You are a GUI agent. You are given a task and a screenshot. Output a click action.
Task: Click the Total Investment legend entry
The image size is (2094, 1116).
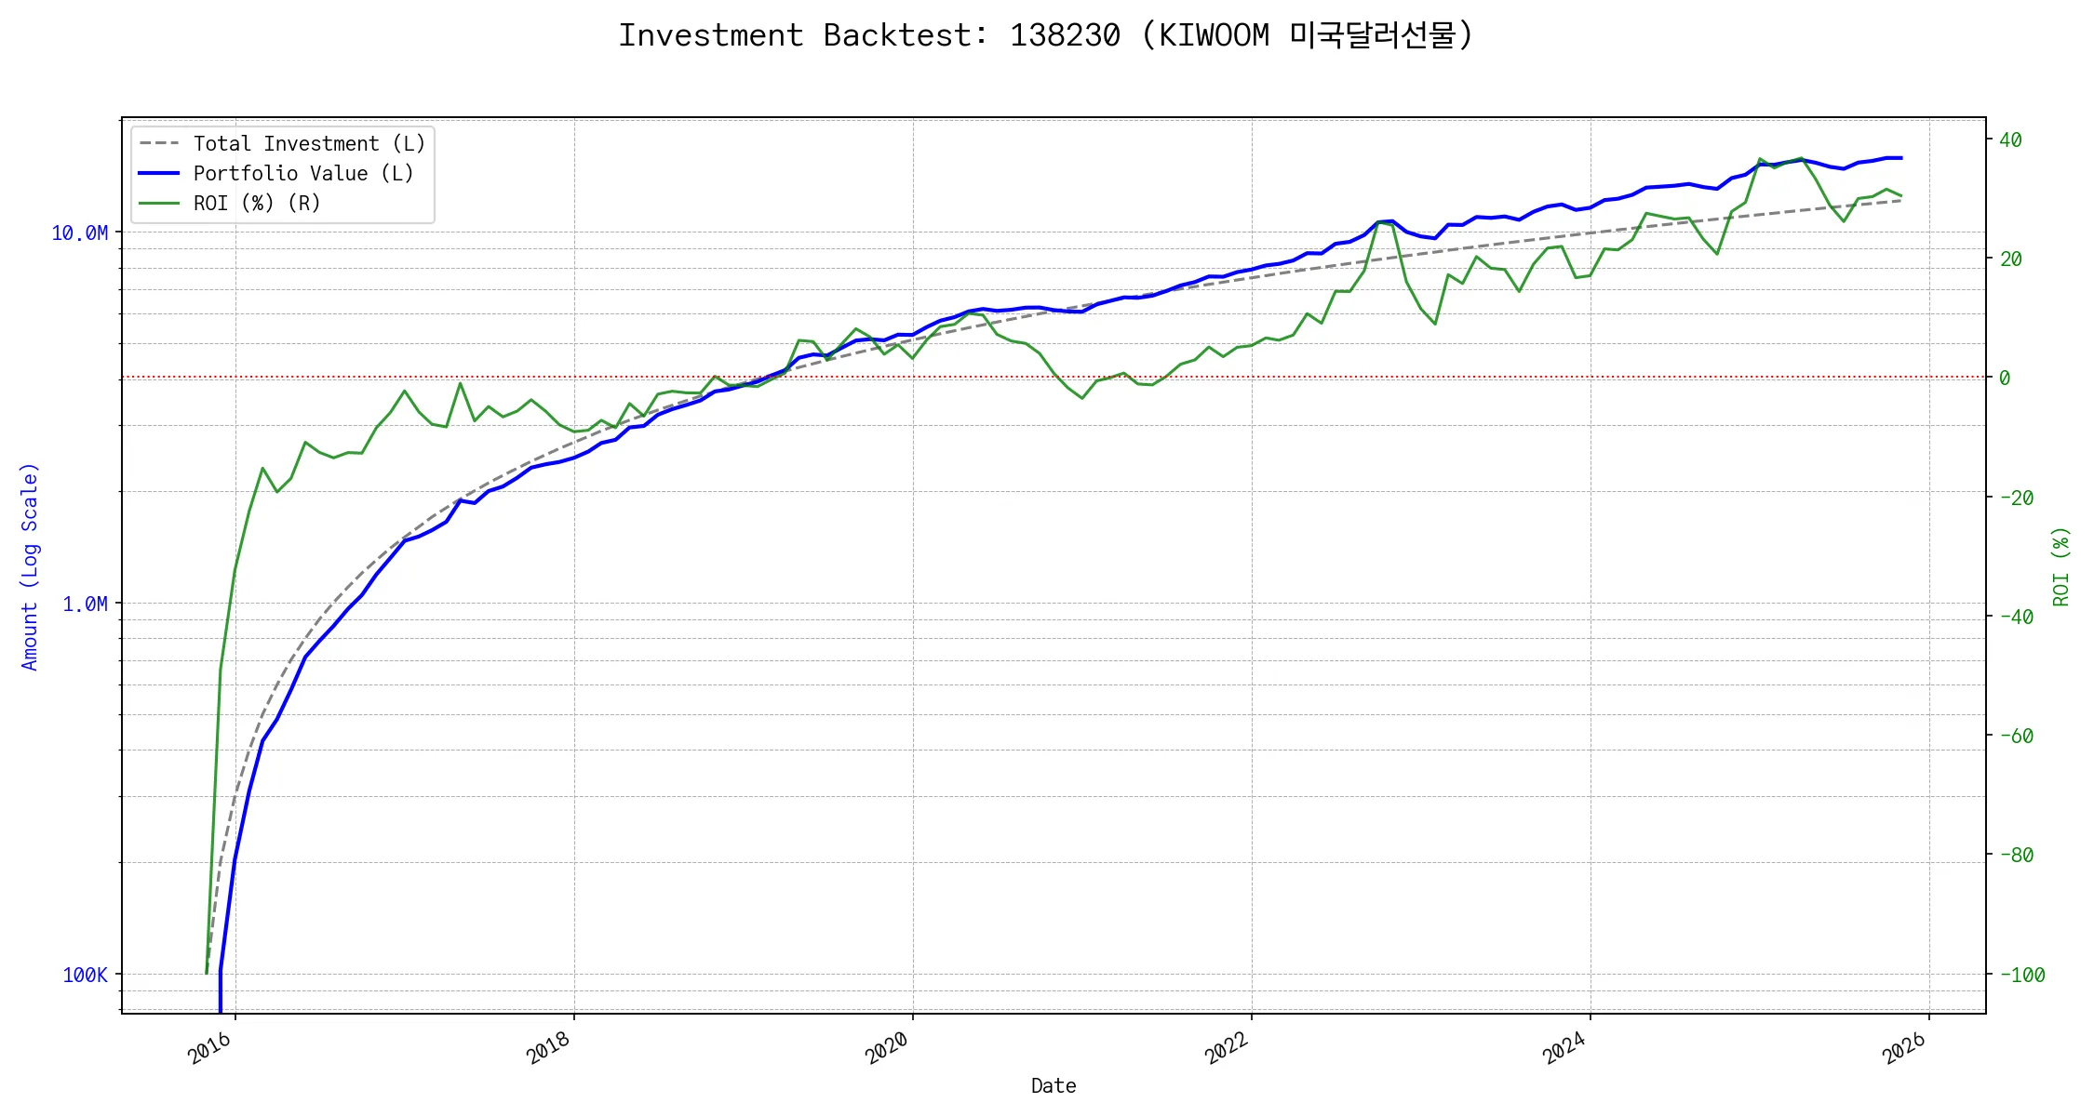pos(309,143)
